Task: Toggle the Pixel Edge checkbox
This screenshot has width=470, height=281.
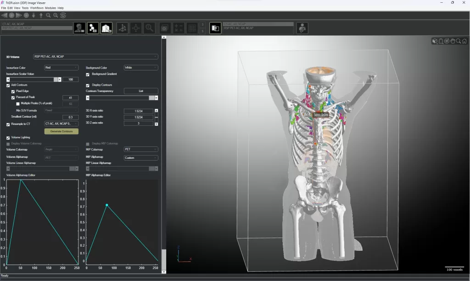Action: [x=13, y=91]
